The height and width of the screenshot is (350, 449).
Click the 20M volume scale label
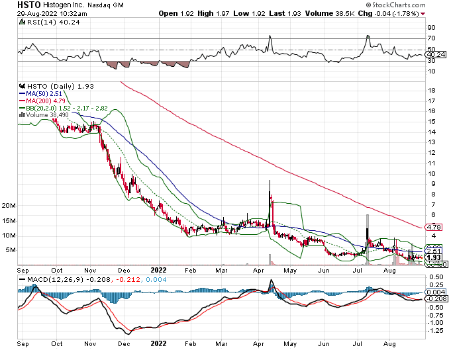(x=9, y=206)
